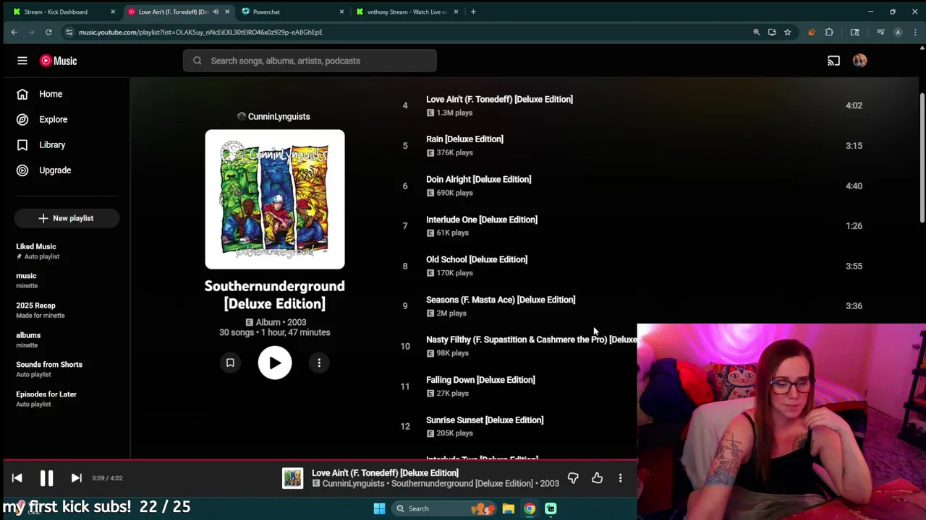
Task: Play track Sunrise Sunset [Deluxe Edition]
Action: 485,420
